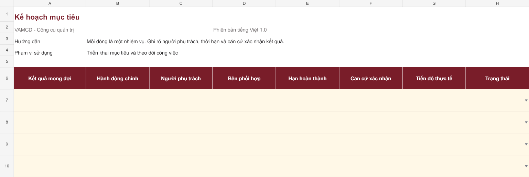Click 'Phiên bản tiếng Việt 1.0' cell
529x177 pixels.
240,30
